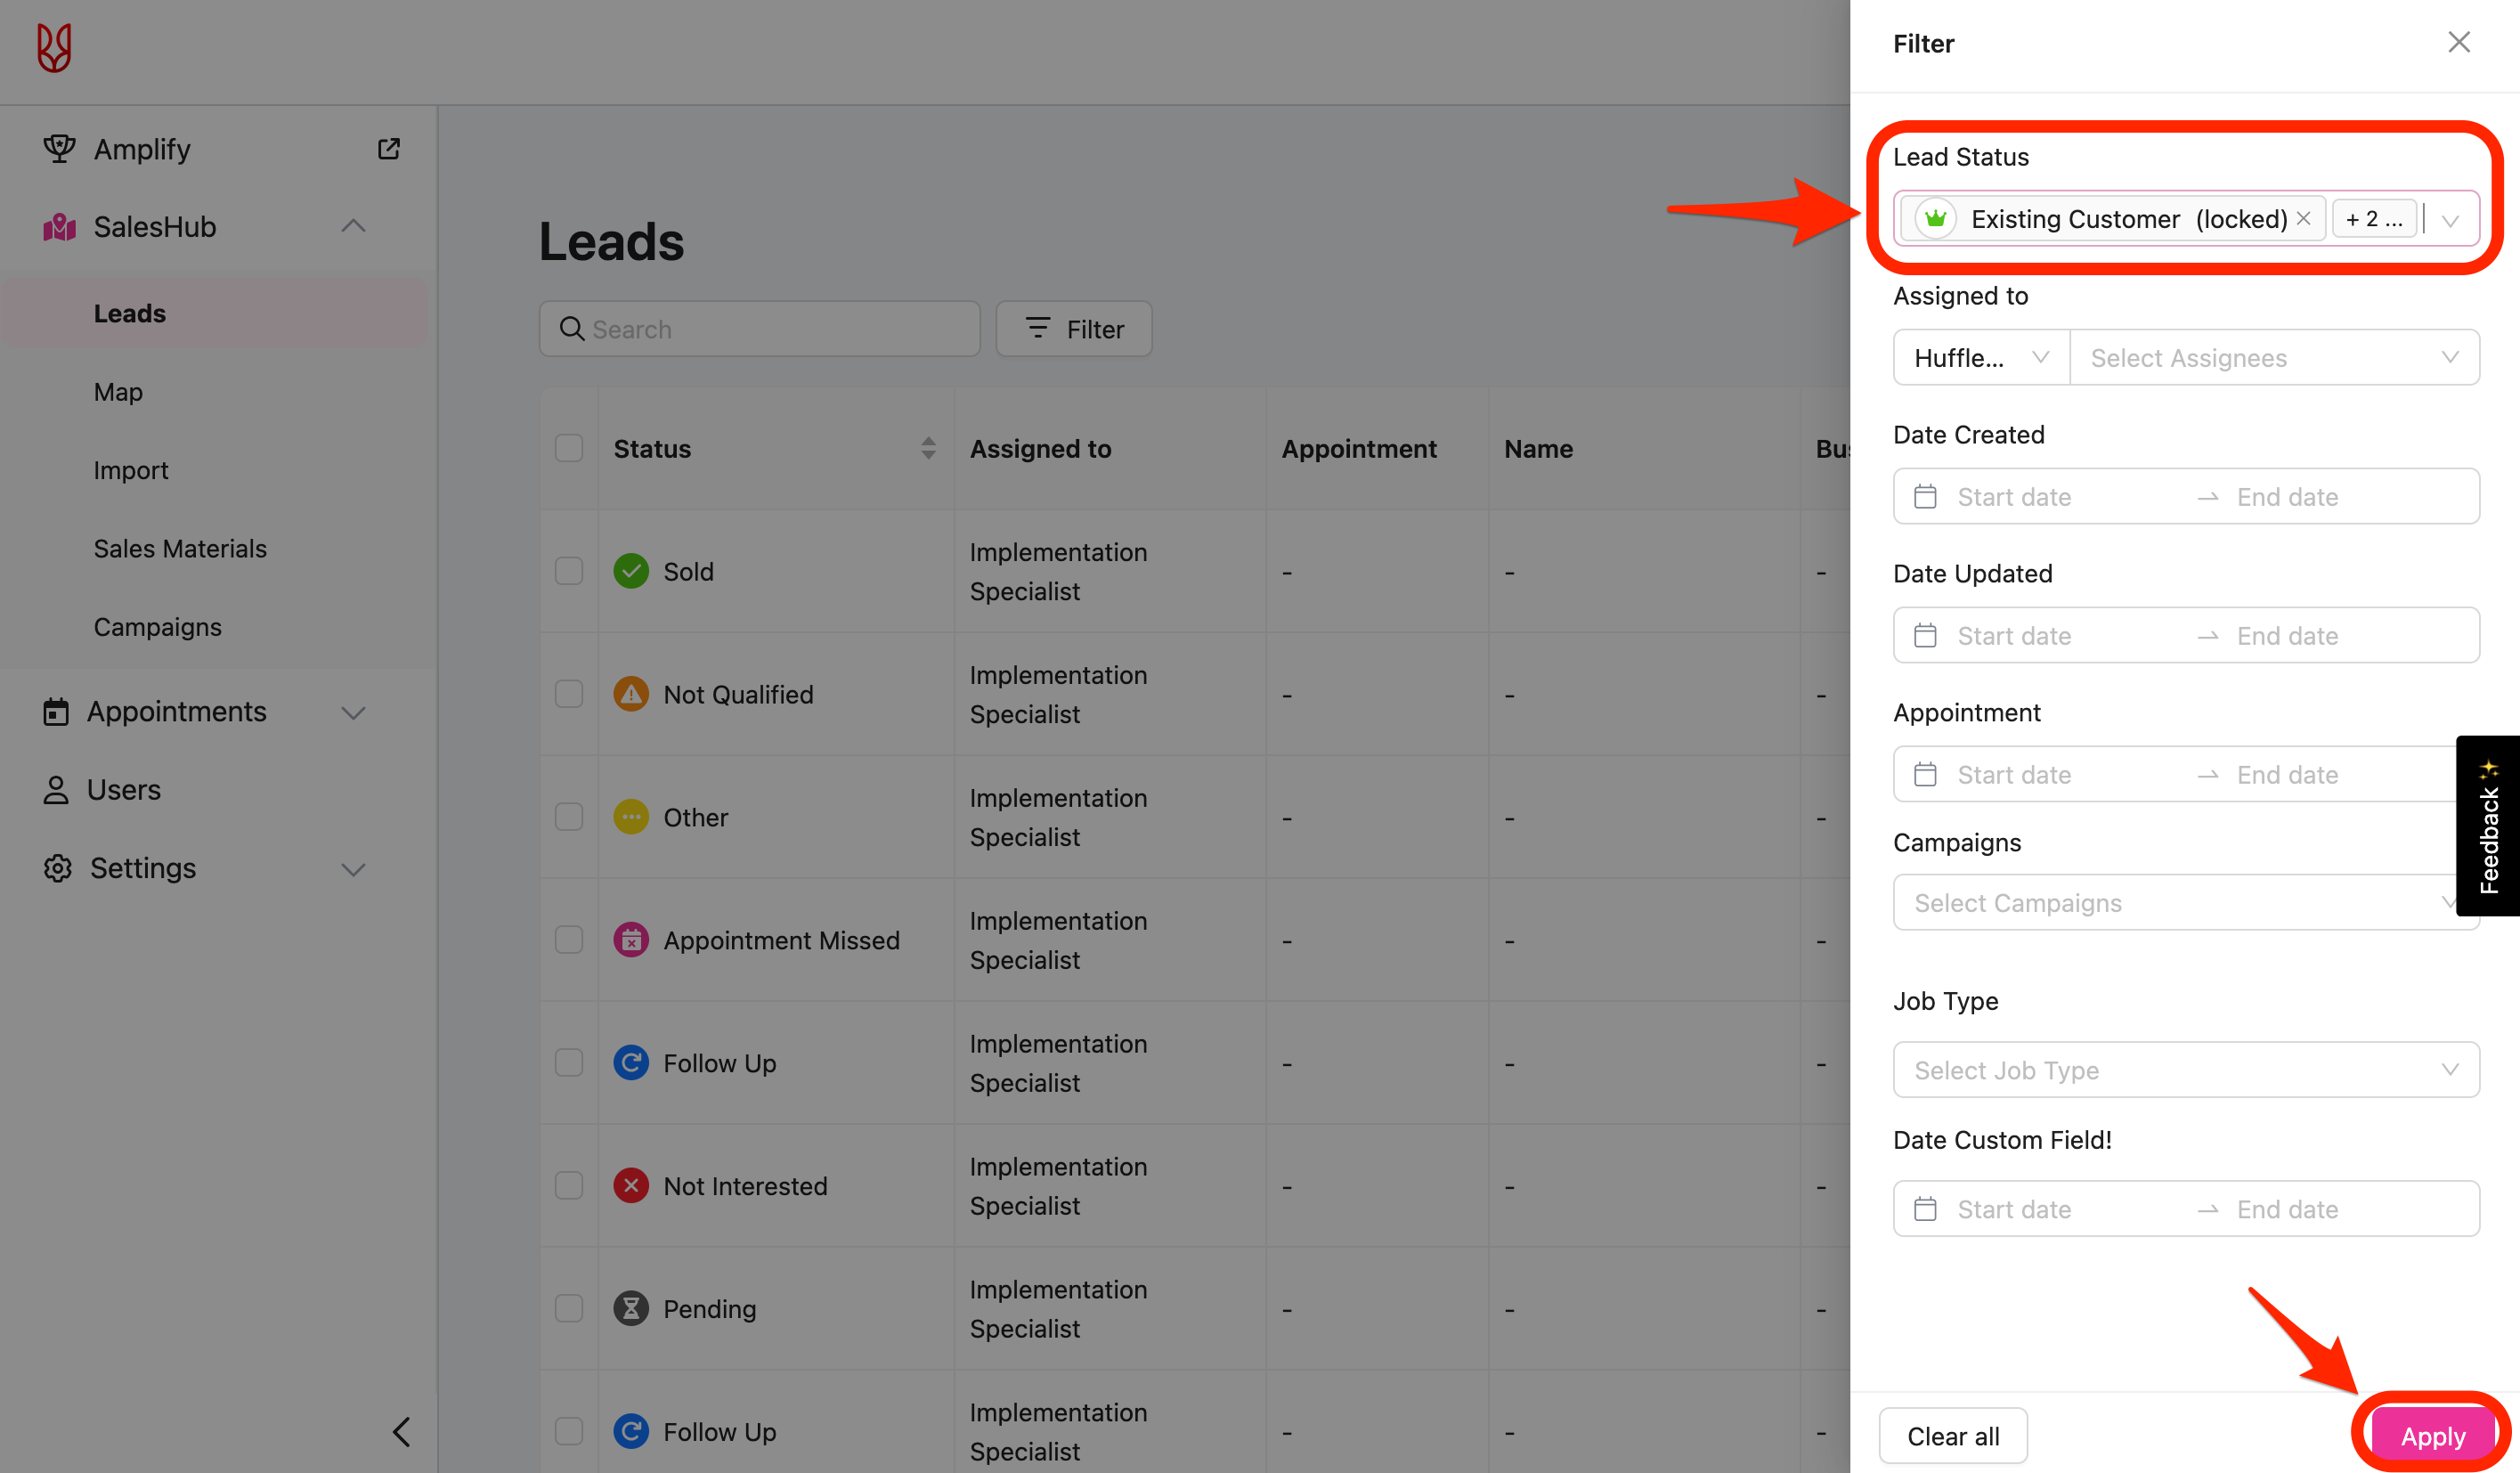Click the Feedback side tab
The image size is (2520, 1473).
2488,826
